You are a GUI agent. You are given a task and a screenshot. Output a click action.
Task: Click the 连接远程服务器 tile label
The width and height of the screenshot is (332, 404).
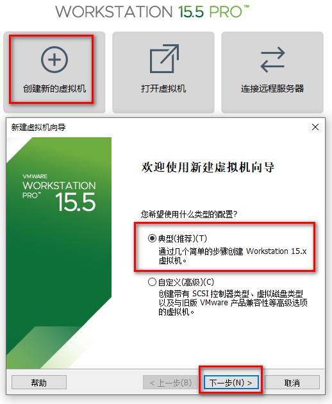(272, 88)
